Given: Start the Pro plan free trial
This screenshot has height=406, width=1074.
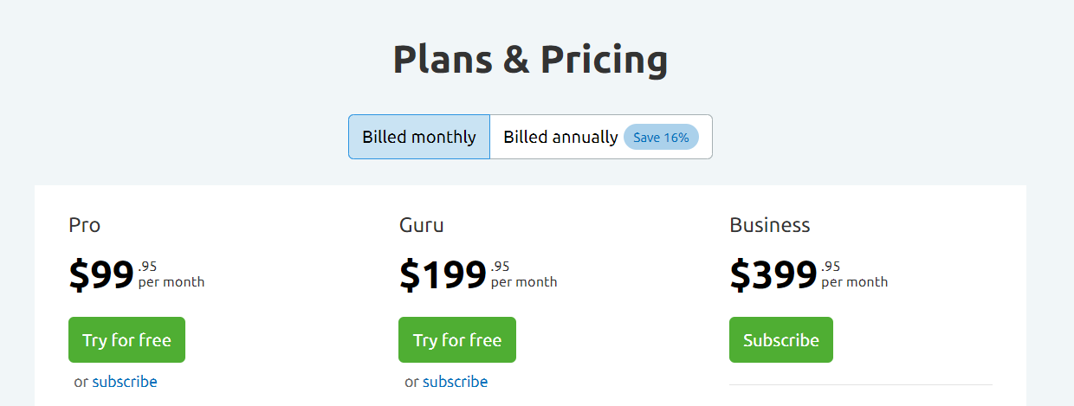Looking at the screenshot, I should pyautogui.click(x=126, y=339).
